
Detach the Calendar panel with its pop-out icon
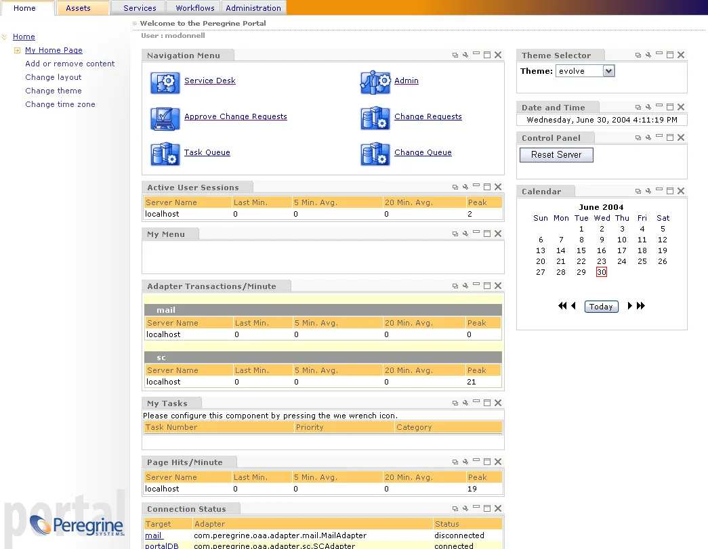coord(638,192)
